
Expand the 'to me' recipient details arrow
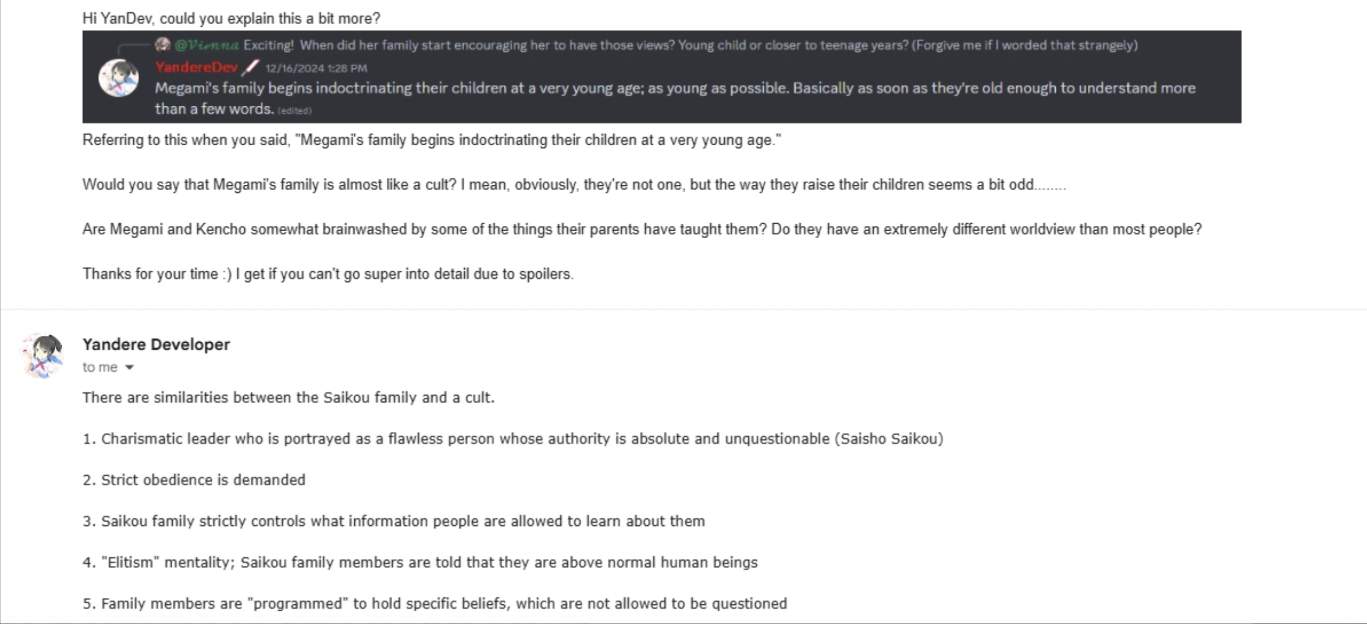coord(129,367)
